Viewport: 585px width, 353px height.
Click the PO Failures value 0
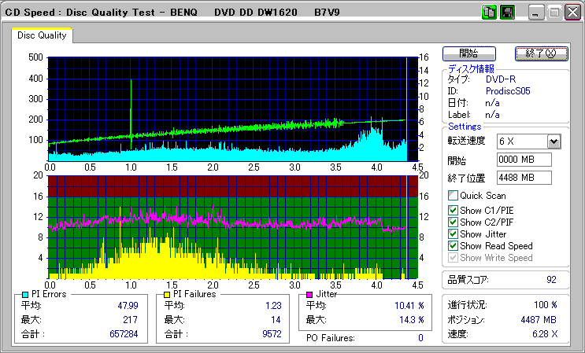point(421,338)
